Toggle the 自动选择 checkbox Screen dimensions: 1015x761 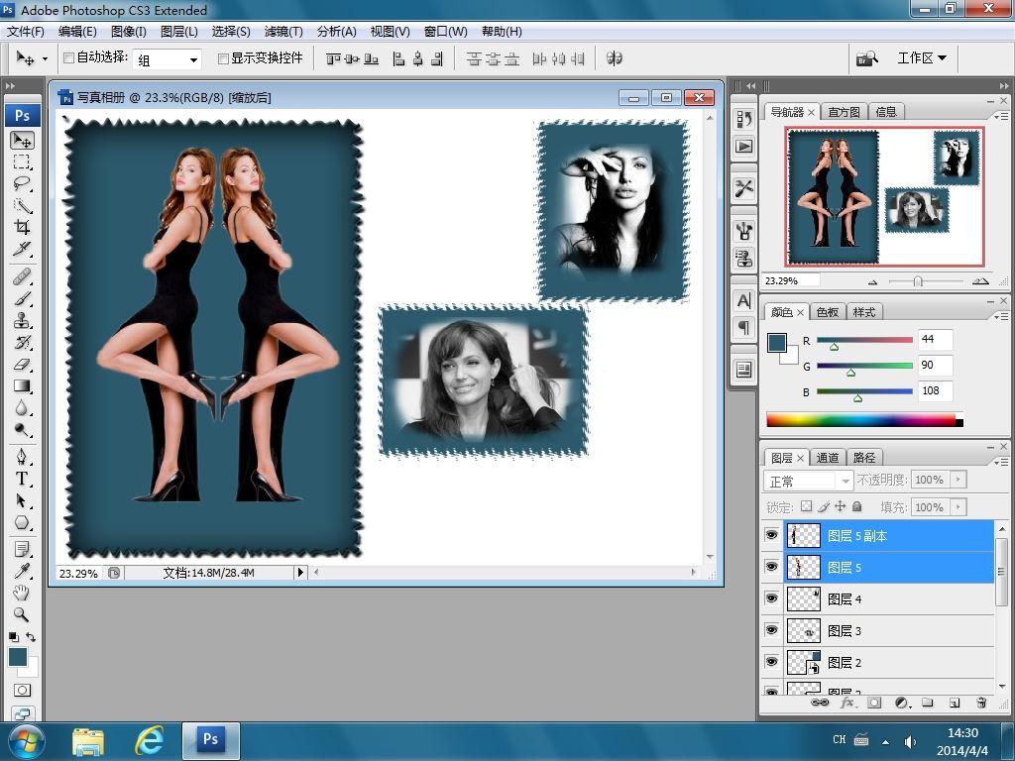[x=68, y=58]
